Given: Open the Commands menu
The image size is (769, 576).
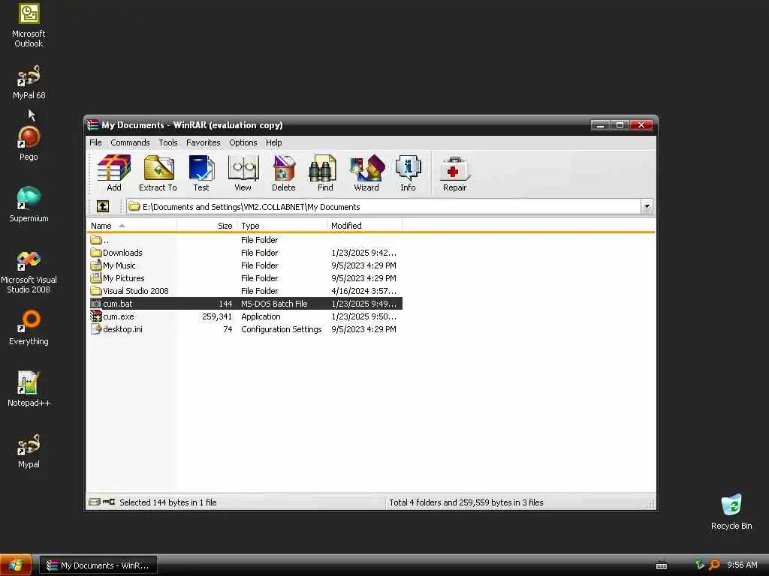Looking at the screenshot, I should point(130,142).
